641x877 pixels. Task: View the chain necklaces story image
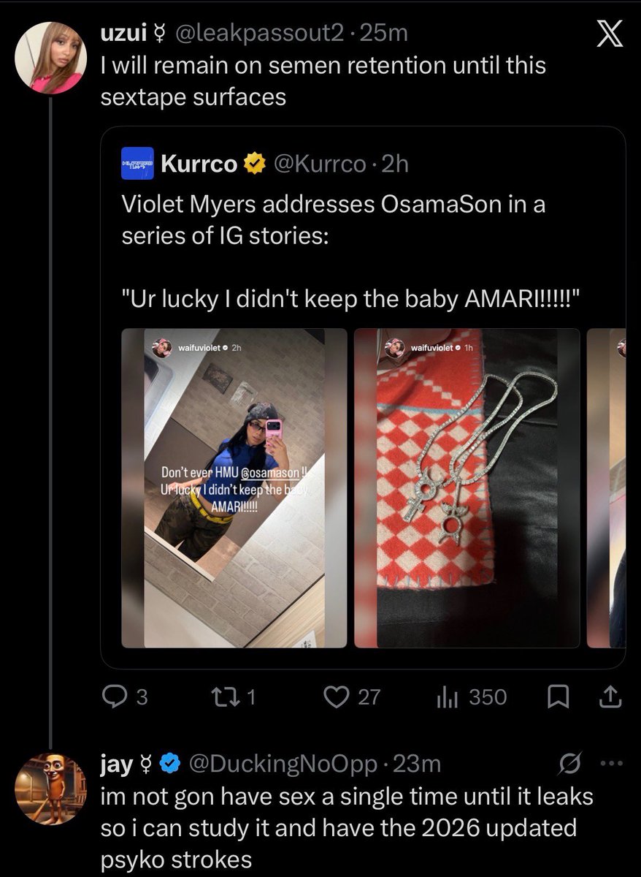tap(467, 488)
